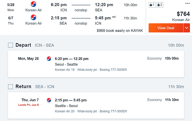
Task: Check the Depart ICN - SEA checkbox
Action: click(10, 45)
